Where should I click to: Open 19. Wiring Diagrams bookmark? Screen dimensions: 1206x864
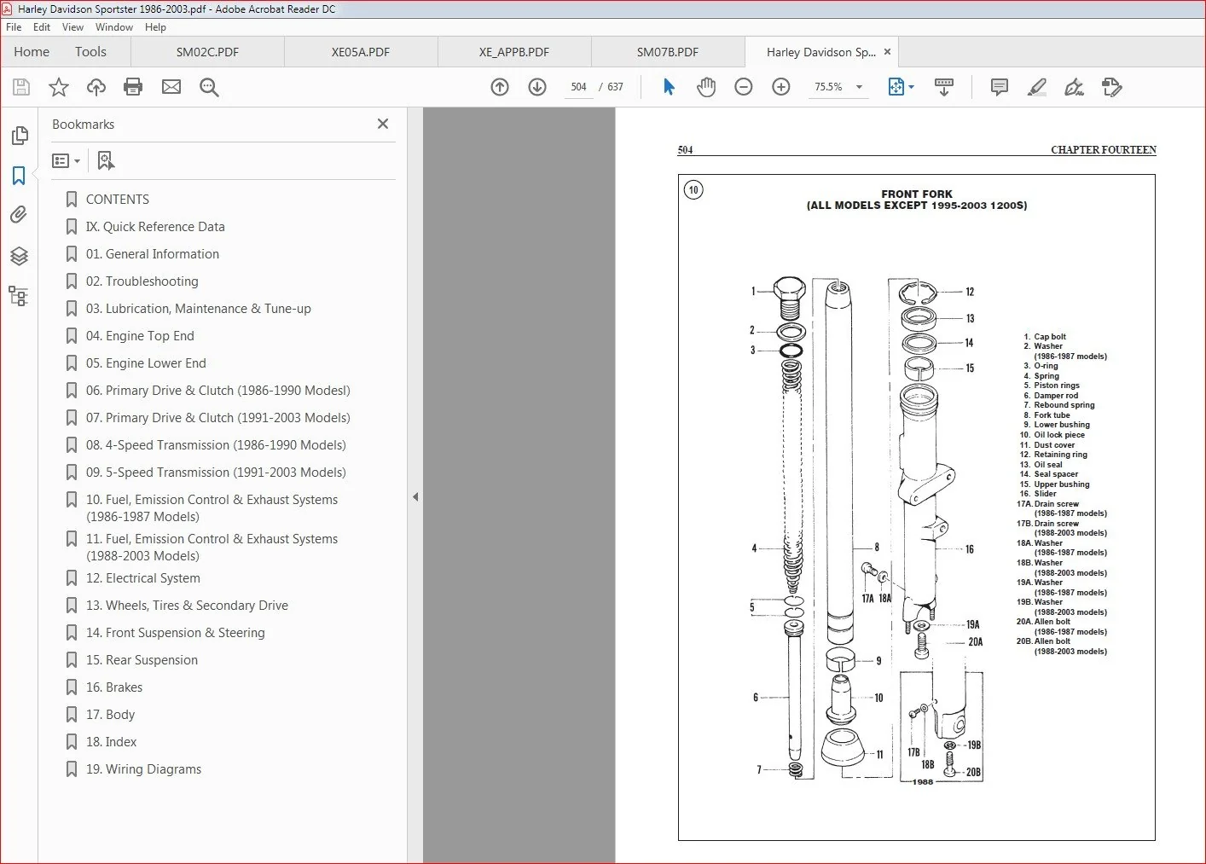point(143,769)
